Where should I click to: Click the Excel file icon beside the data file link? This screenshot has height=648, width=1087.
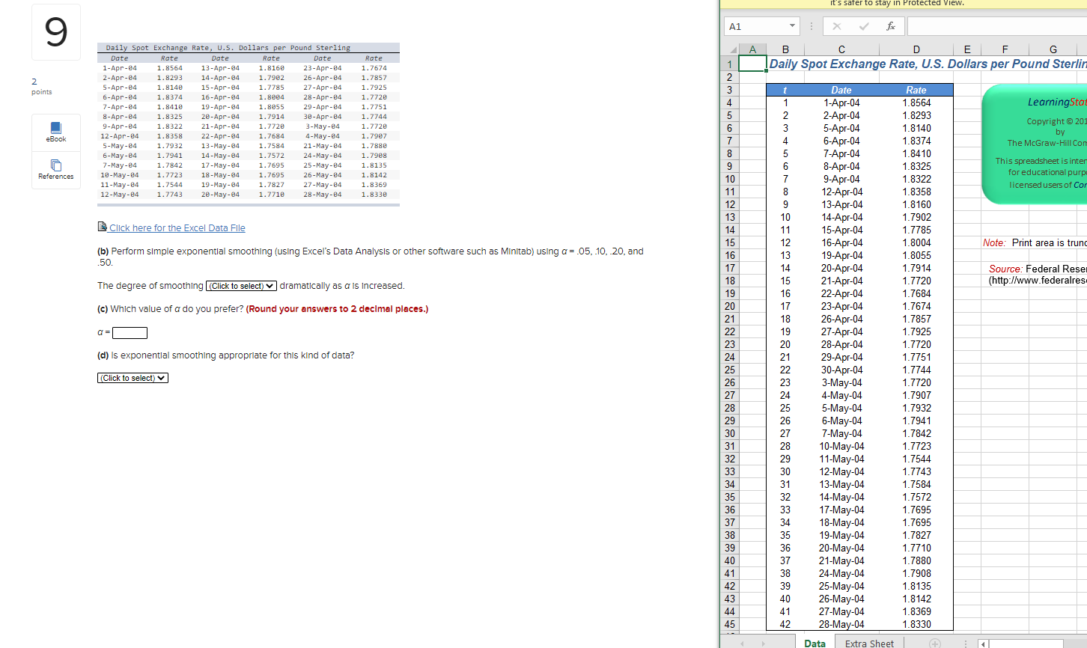[x=101, y=226]
